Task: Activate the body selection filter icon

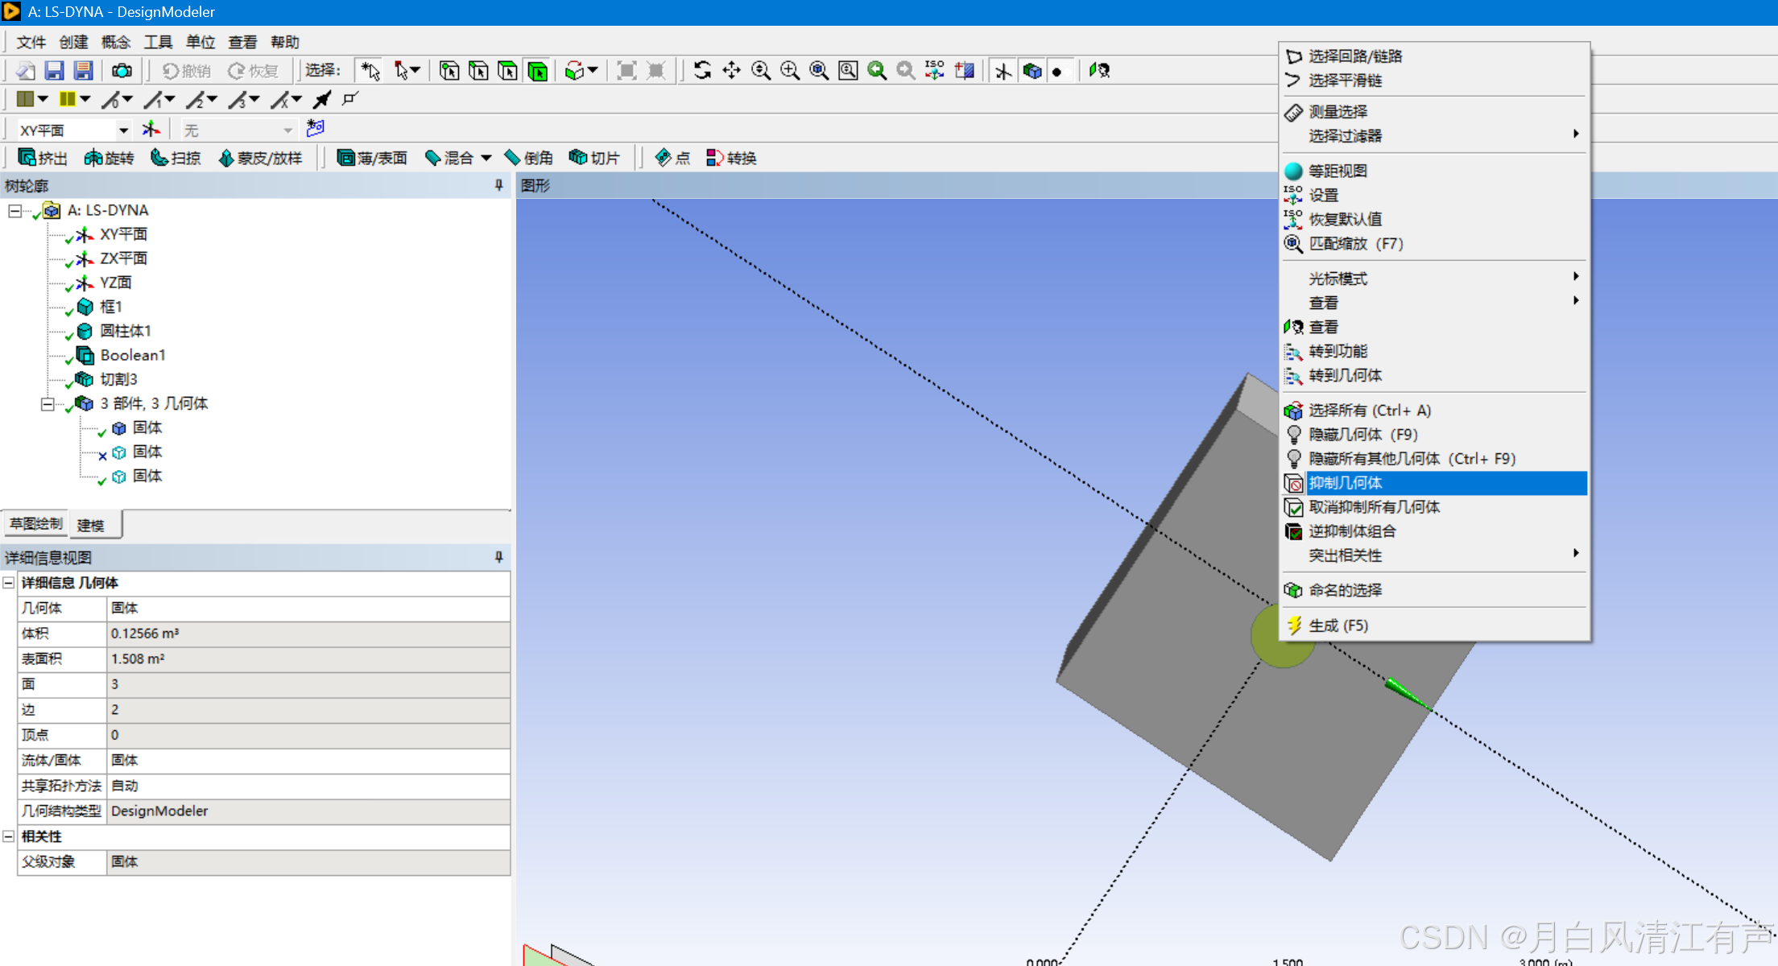Action: tap(537, 71)
